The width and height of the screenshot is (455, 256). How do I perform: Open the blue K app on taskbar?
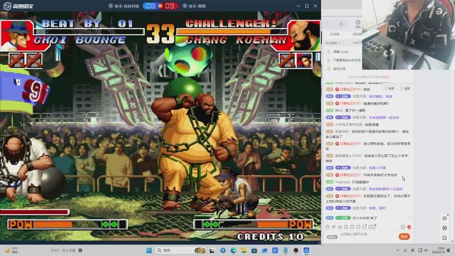275,250
